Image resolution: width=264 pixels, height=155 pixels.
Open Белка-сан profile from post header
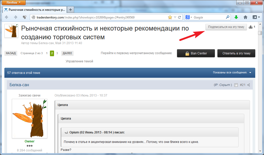[19, 85]
